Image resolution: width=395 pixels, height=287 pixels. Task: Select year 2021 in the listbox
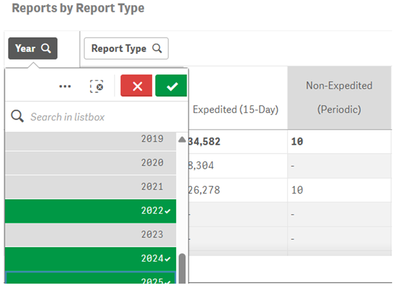(x=89, y=187)
